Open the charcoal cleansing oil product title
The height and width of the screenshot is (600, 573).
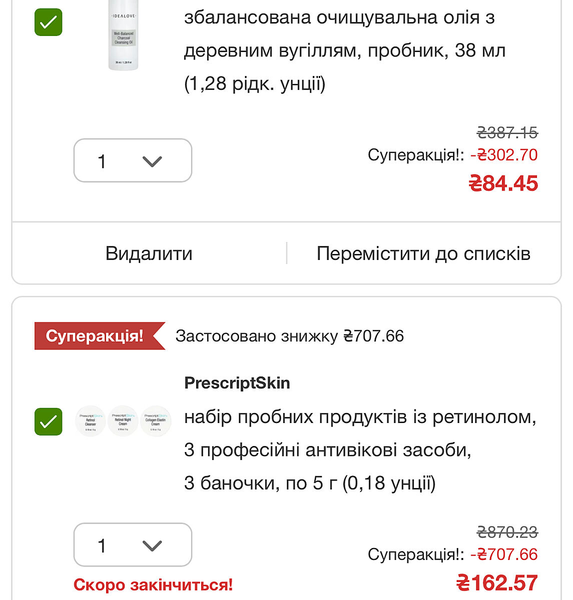[x=344, y=50]
